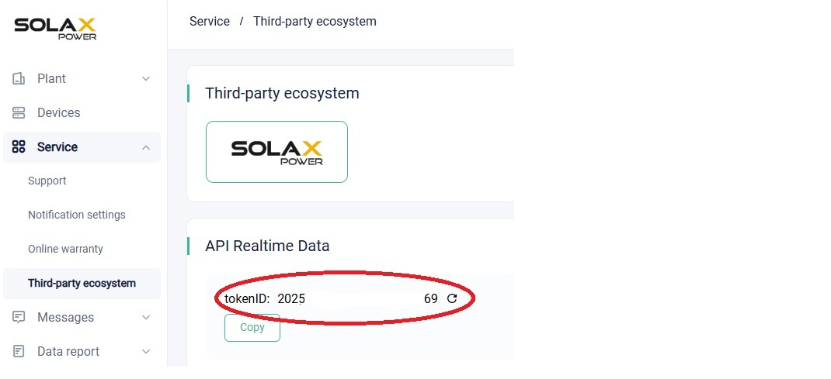Open Notification settings submenu entry
This screenshot has height=379, width=831.
pyautogui.click(x=77, y=215)
